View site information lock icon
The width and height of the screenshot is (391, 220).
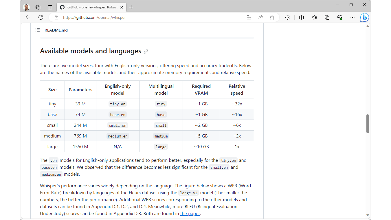coord(56,17)
